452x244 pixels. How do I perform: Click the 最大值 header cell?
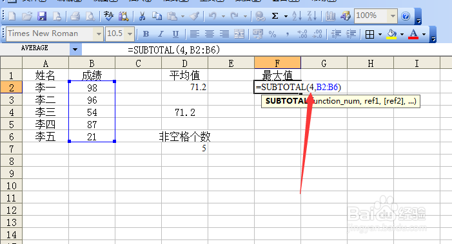tap(277, 75)
